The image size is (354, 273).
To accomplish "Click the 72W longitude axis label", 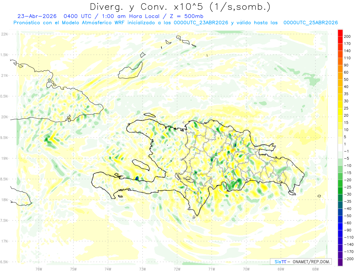I will (177, 269).
